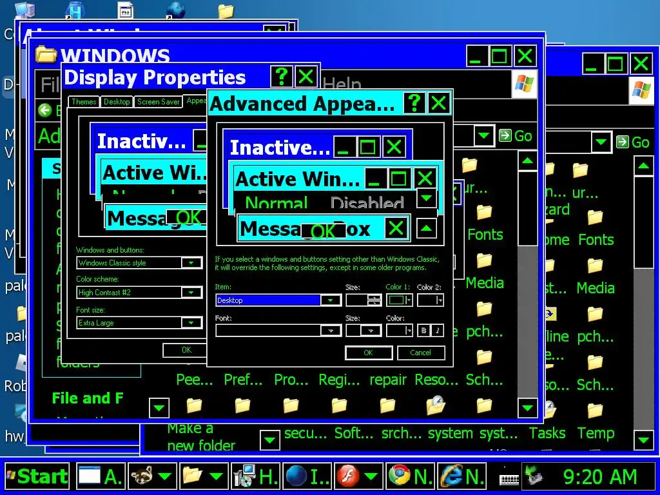Click the Safely Remove Hardware tray icon
The height and width of the screenshot is (495, 660).
pos(533,476)
